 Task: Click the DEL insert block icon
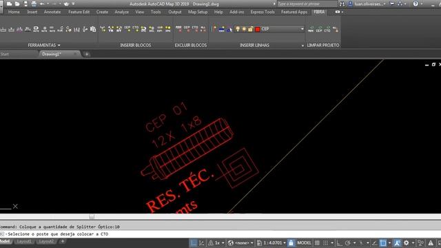tap(152, 29)
